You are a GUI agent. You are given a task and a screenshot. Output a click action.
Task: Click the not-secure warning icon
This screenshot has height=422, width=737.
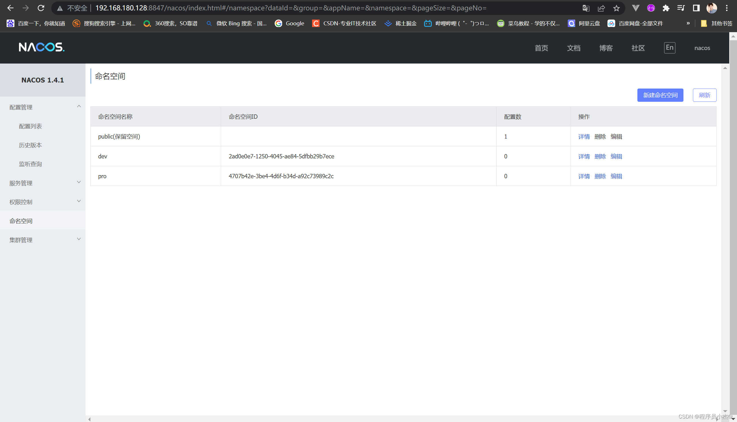60,8
